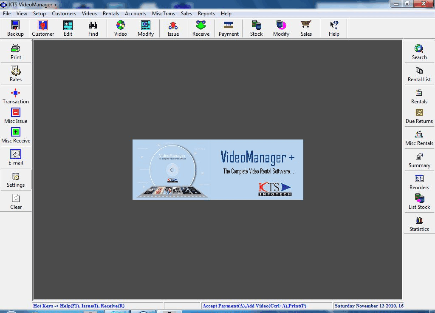Open the Reports menu
This screenshot has height=313, width=435.
[x=206, y=13]
